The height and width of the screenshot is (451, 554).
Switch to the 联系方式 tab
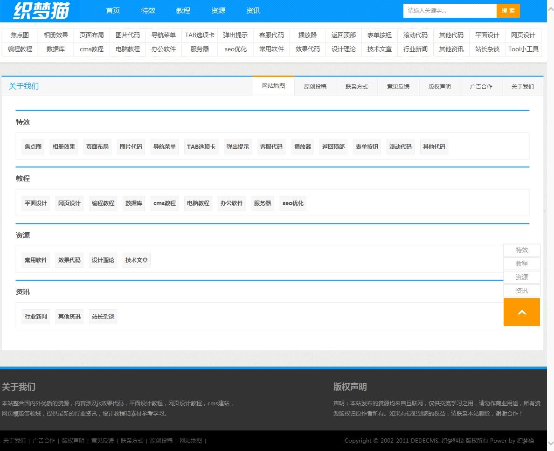(356, 87)
